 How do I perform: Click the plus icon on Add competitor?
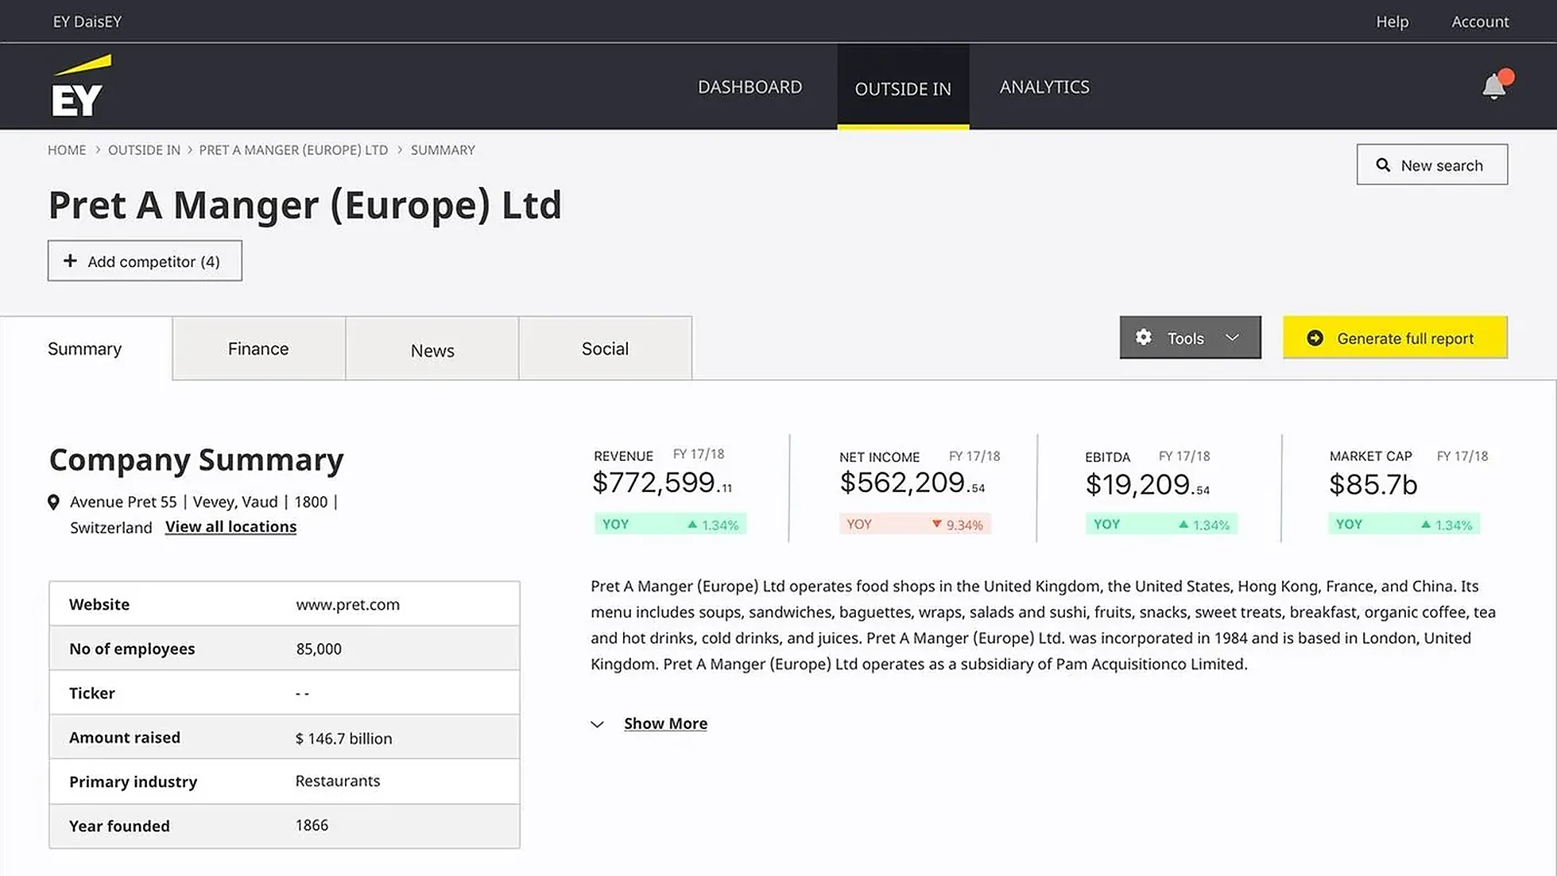(70, 261)
